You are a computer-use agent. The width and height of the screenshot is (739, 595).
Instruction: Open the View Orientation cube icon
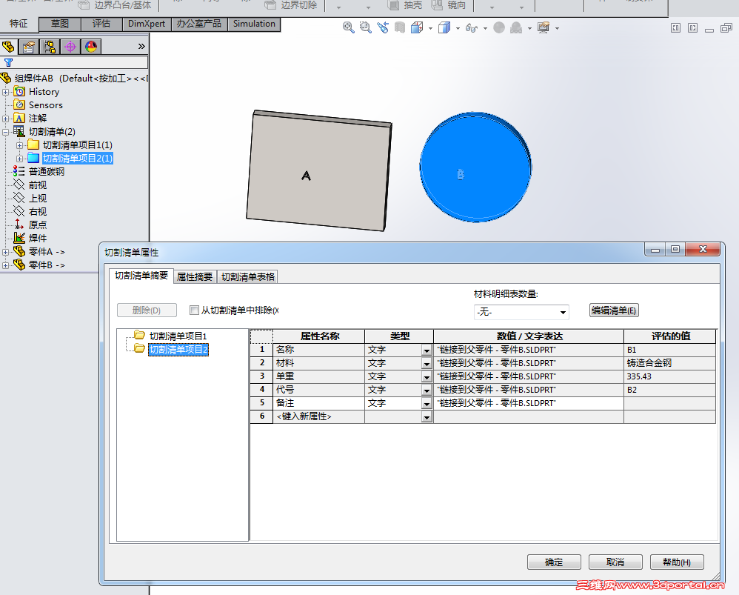(417, 28)
